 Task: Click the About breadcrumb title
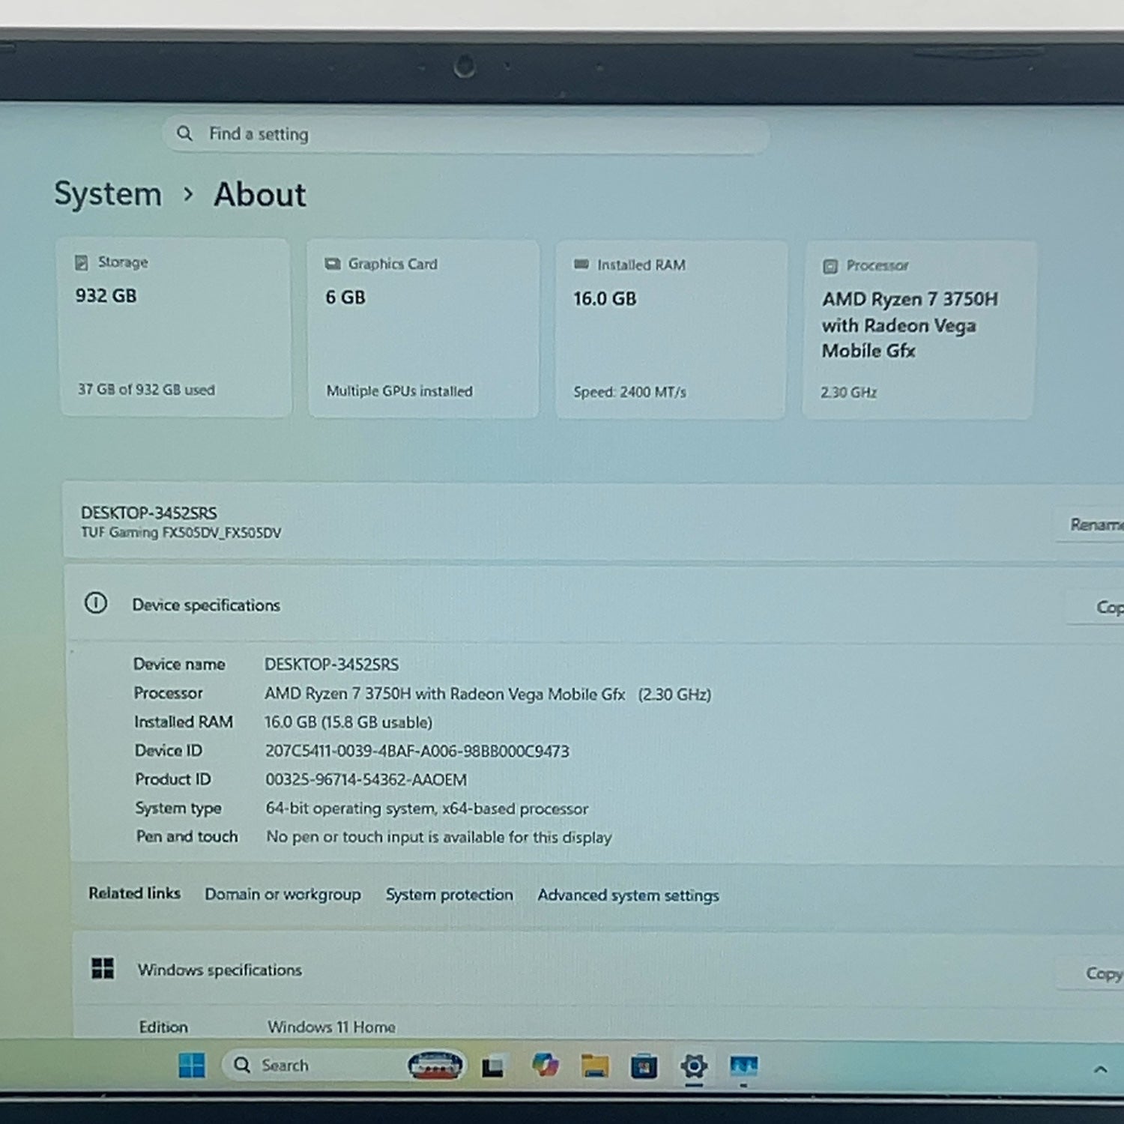click(260, 195)
